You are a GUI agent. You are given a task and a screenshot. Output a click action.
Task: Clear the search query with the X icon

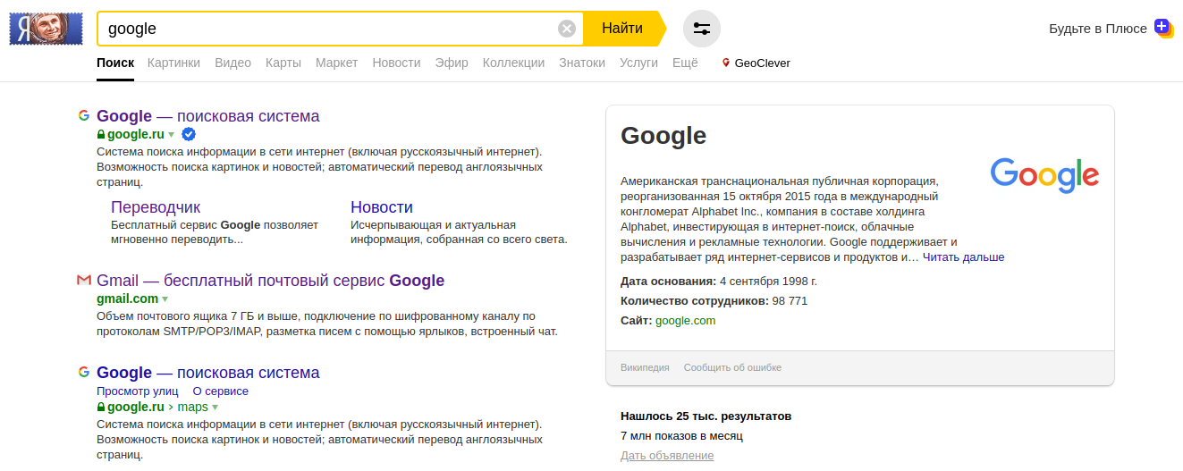[567, 29]
